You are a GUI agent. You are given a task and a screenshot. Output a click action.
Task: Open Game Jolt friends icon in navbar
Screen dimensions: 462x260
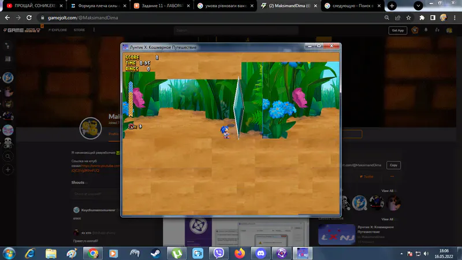point(437,30)
